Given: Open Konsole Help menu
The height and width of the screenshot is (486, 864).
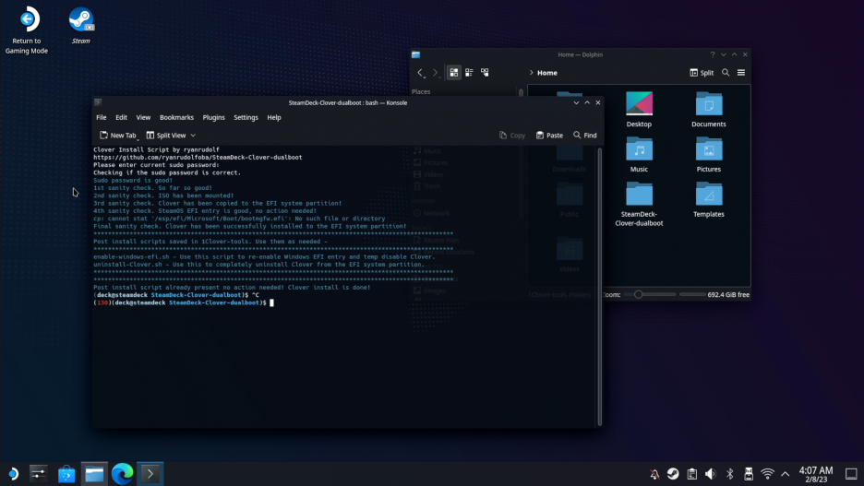Looking at the screenshot, I should pyautogui.click(x=274, y=117).
